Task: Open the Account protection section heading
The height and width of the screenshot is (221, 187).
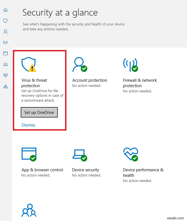Action: (90, 80)
